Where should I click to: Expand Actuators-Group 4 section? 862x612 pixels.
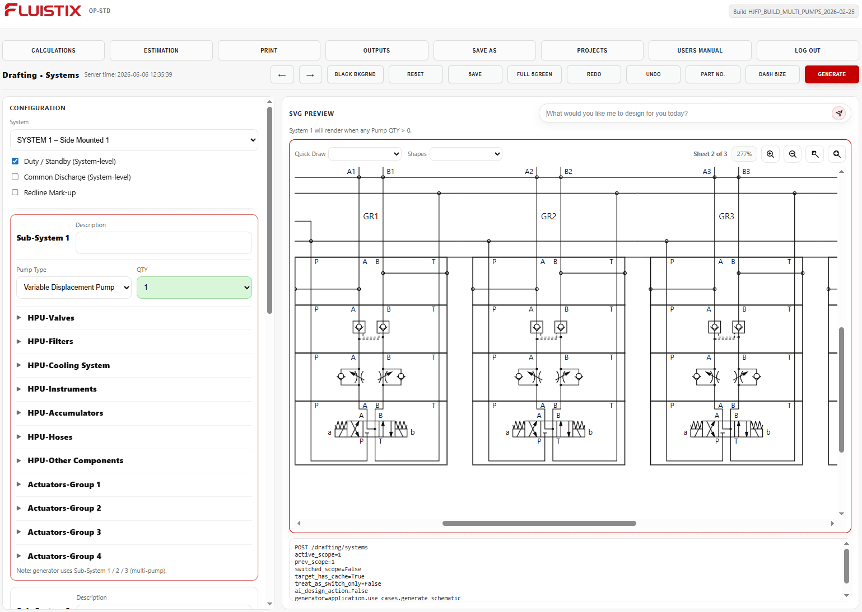134,556
